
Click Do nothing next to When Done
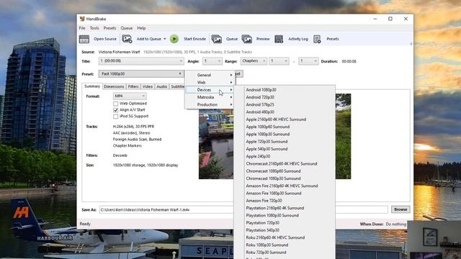[x=395, y=224]
